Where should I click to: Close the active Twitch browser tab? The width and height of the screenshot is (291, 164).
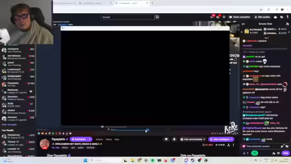point(147,3)
